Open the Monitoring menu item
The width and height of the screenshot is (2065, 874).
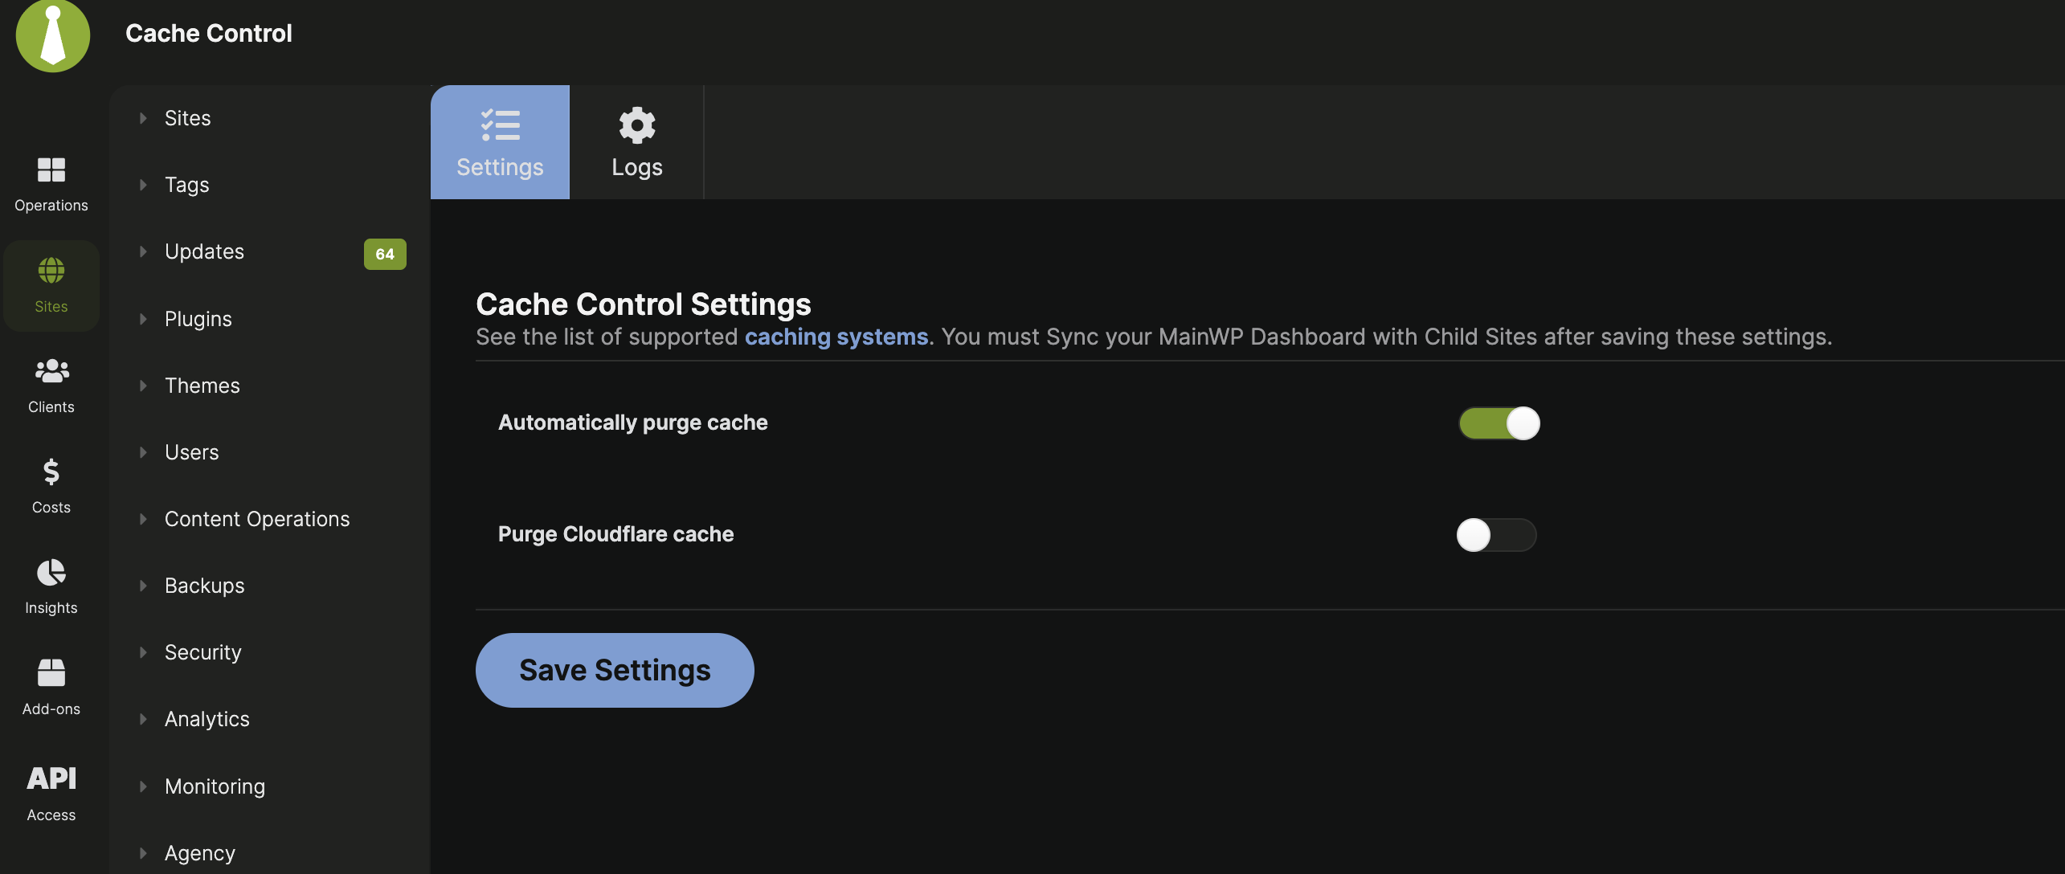click(x=215, y=786)
